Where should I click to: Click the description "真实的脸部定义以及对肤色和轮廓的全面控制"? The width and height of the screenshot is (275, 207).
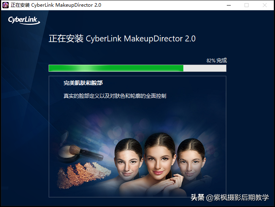click(115, 96)
